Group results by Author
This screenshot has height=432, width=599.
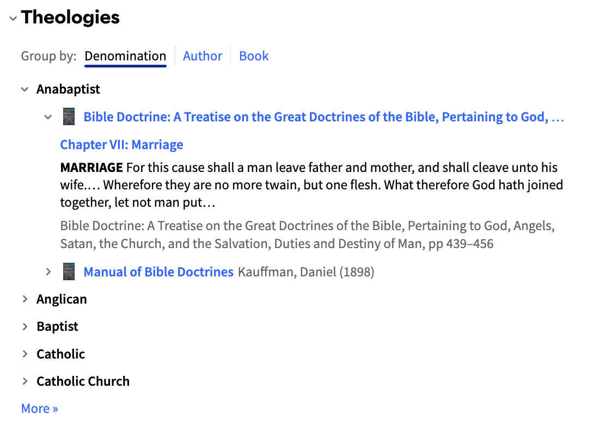coord(203,56)
